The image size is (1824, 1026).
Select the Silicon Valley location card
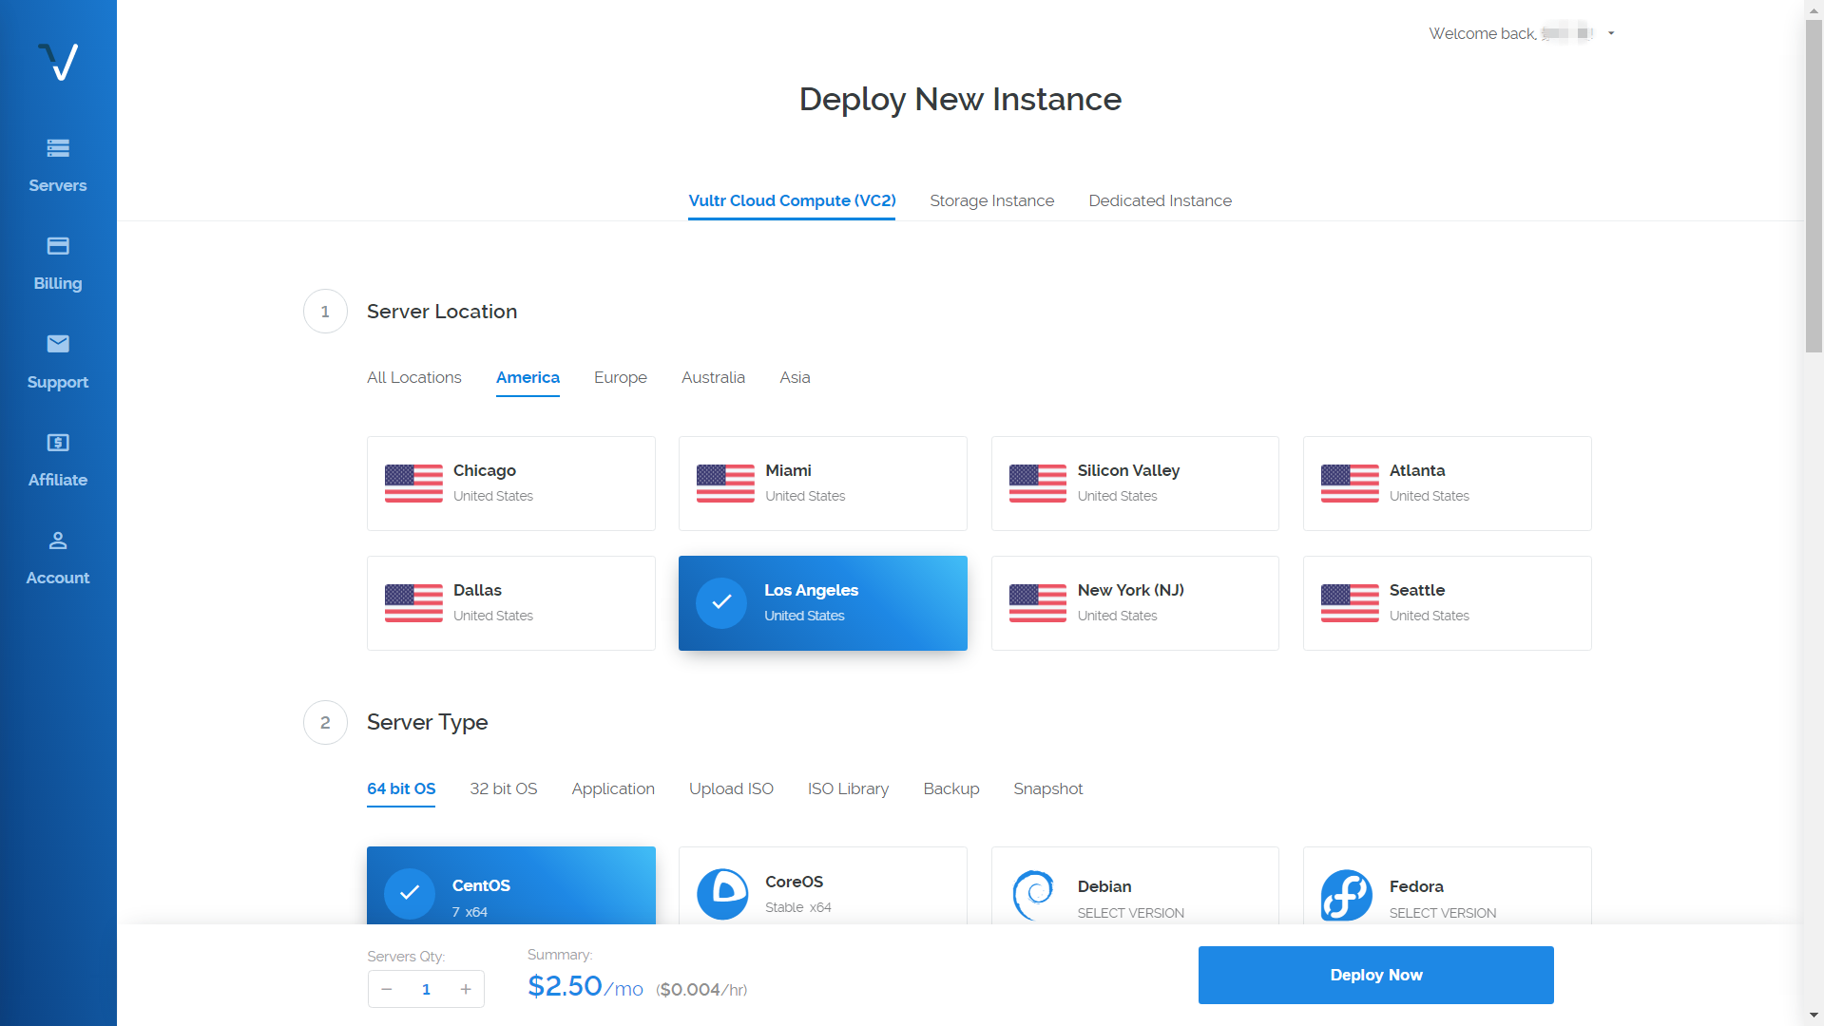click(x=1135, y=484)
